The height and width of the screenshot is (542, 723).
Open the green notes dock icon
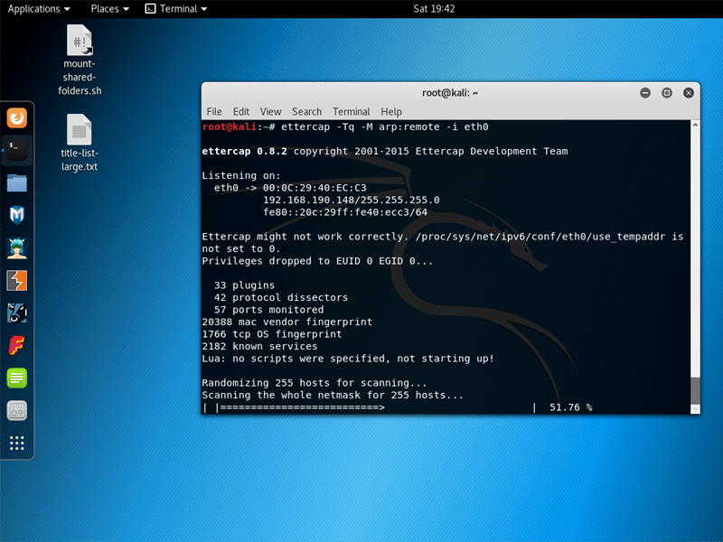pyautogui.click(x=17, y=378)
